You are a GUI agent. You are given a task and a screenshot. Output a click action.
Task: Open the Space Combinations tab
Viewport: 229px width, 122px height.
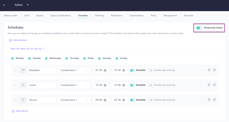[x=61, y=16]
